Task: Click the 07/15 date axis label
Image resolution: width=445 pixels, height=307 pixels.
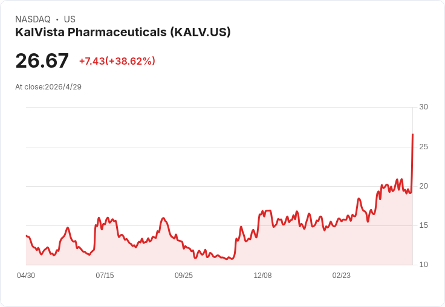Action: point(105,276)
